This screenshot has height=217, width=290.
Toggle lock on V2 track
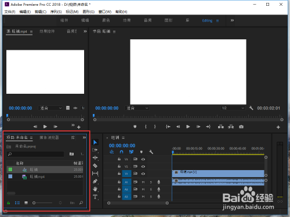click(x=119, y=166)
